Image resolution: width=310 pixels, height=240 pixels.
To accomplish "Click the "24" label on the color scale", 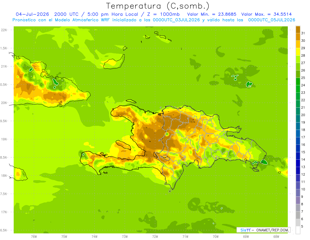I will [303, 85].
